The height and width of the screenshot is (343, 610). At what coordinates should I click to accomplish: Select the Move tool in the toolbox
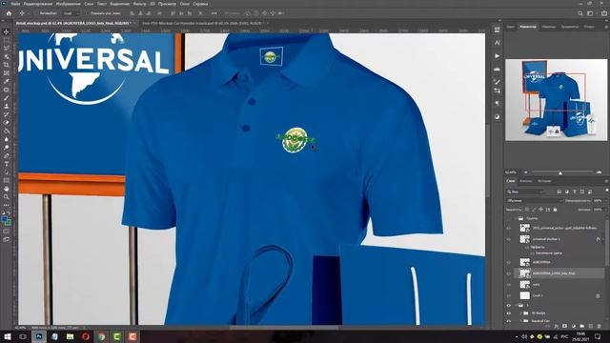click(7, 31)
